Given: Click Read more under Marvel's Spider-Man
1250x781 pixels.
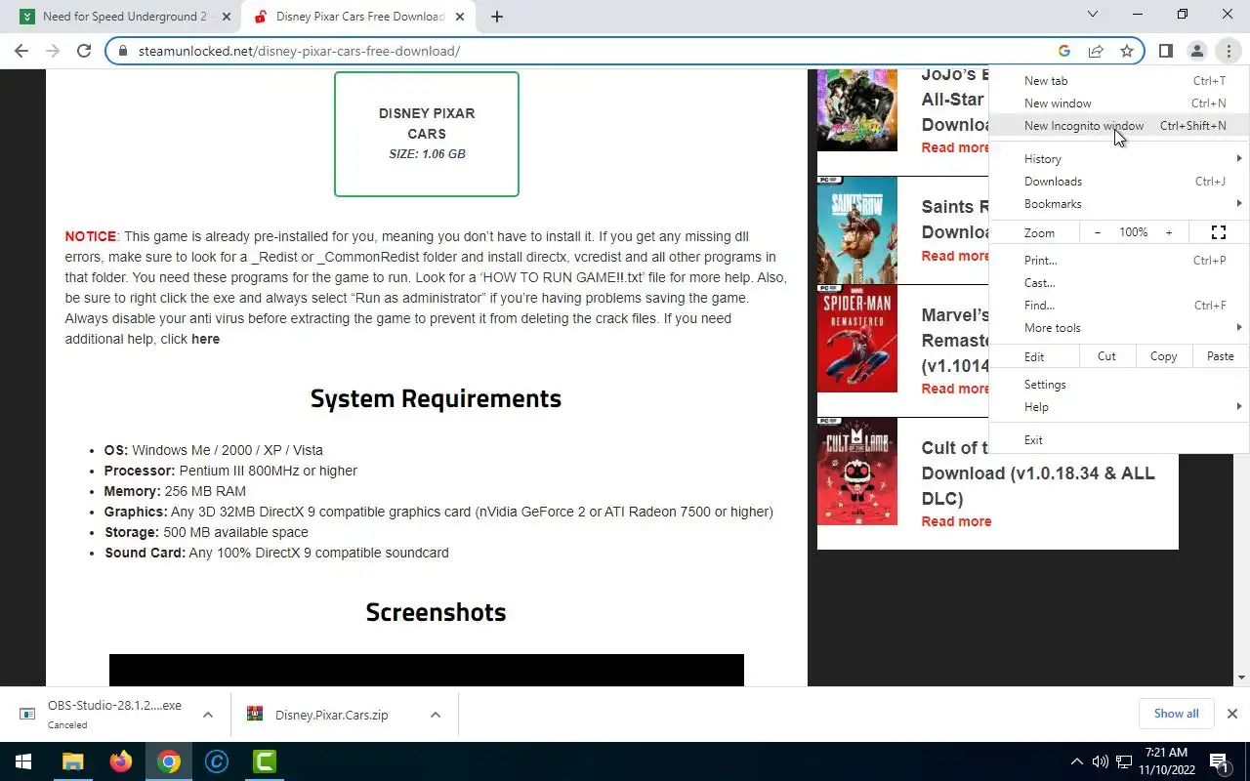Looking at the screenshot, I should [x=955, y=389].
